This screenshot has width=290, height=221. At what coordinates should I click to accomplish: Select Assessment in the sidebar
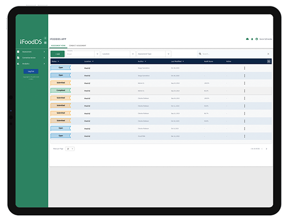pos(27,52)
